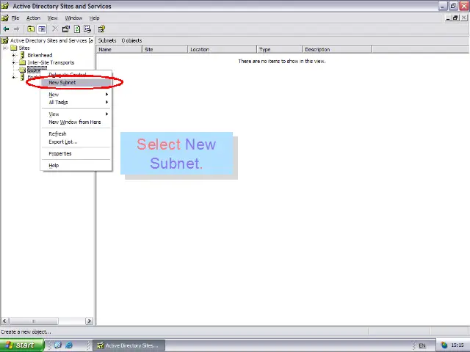470x352 pixels.
Task: Click the Up one level toolbar icon
Action: (x=30, y=29)
